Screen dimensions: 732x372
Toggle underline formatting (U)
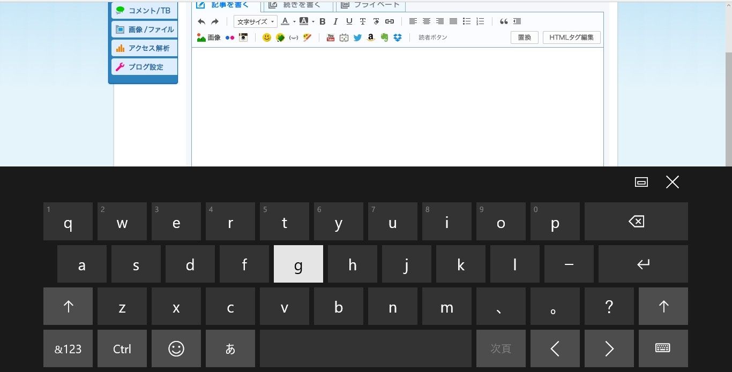click(349, 21)
